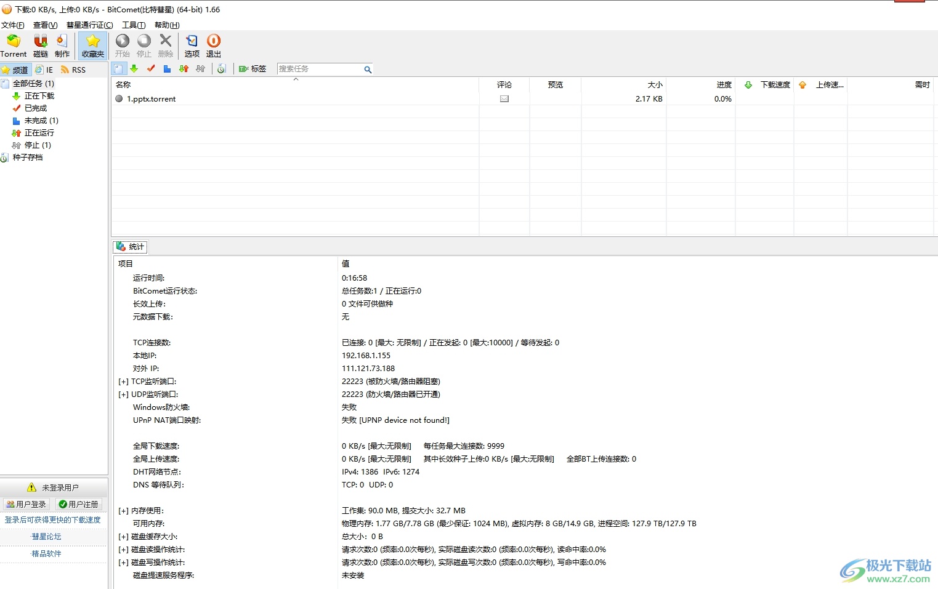Select 正在运行 in sidebar
This screenshot has height=589, width=938.
click(39, 133)
